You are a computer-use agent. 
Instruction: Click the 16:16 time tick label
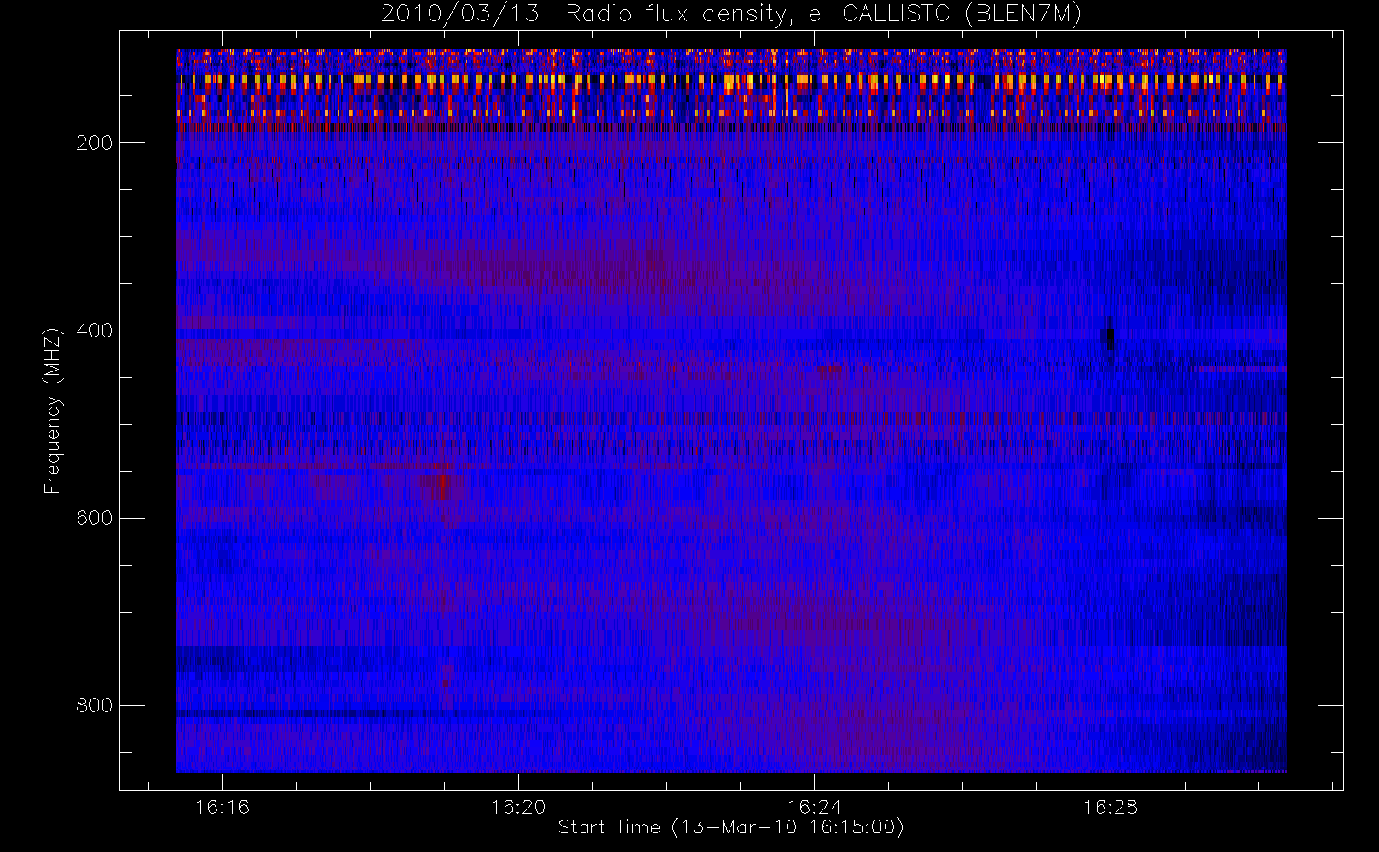click(222, 807)
